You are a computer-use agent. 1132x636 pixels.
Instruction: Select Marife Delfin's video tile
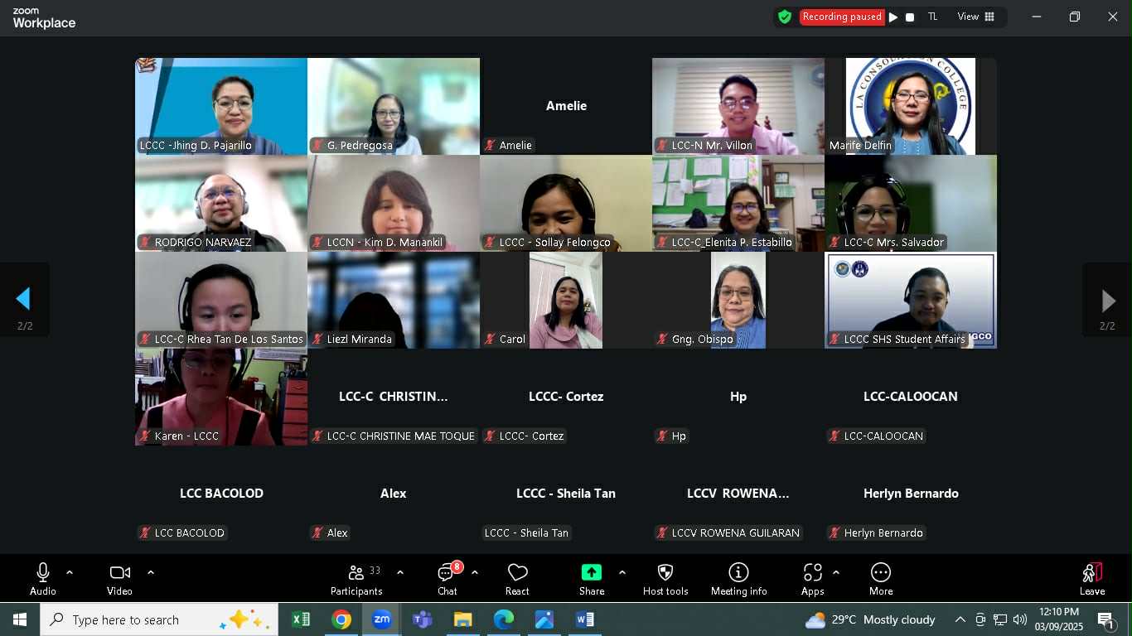(910, 106)
